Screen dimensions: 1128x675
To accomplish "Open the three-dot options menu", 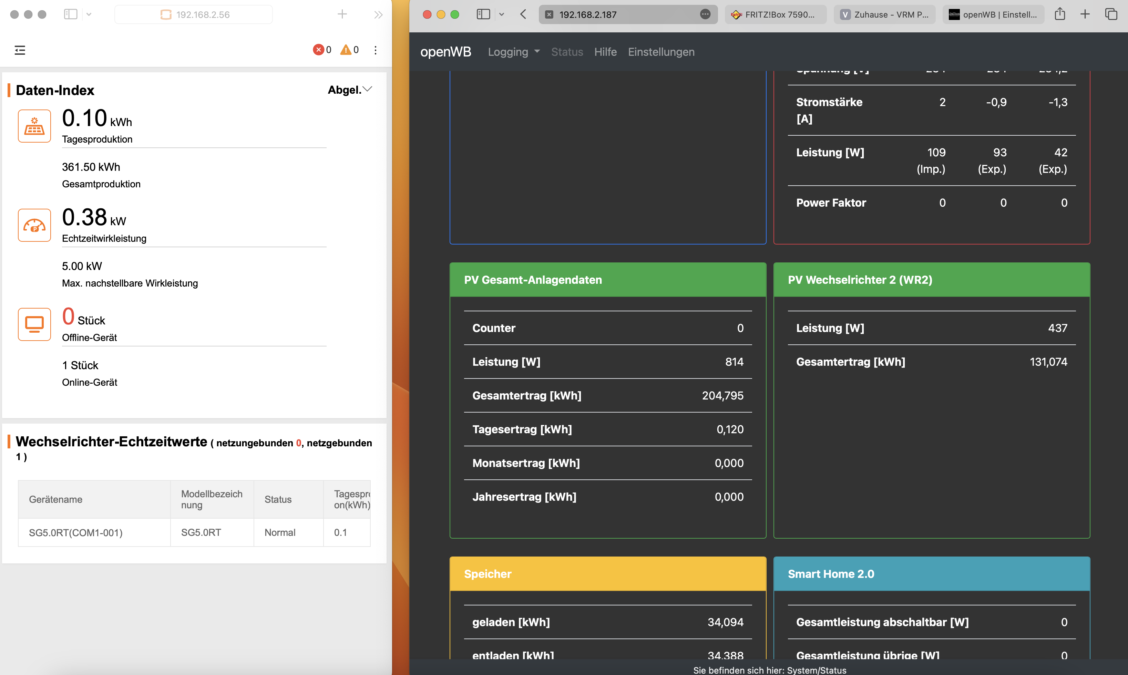I will 376,50.
